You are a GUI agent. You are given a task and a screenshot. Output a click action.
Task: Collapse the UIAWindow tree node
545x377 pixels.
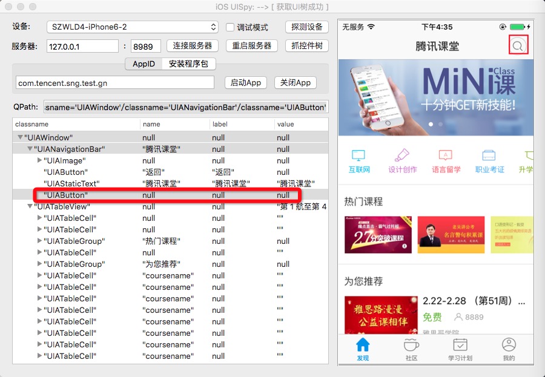[x=20, y=137]
